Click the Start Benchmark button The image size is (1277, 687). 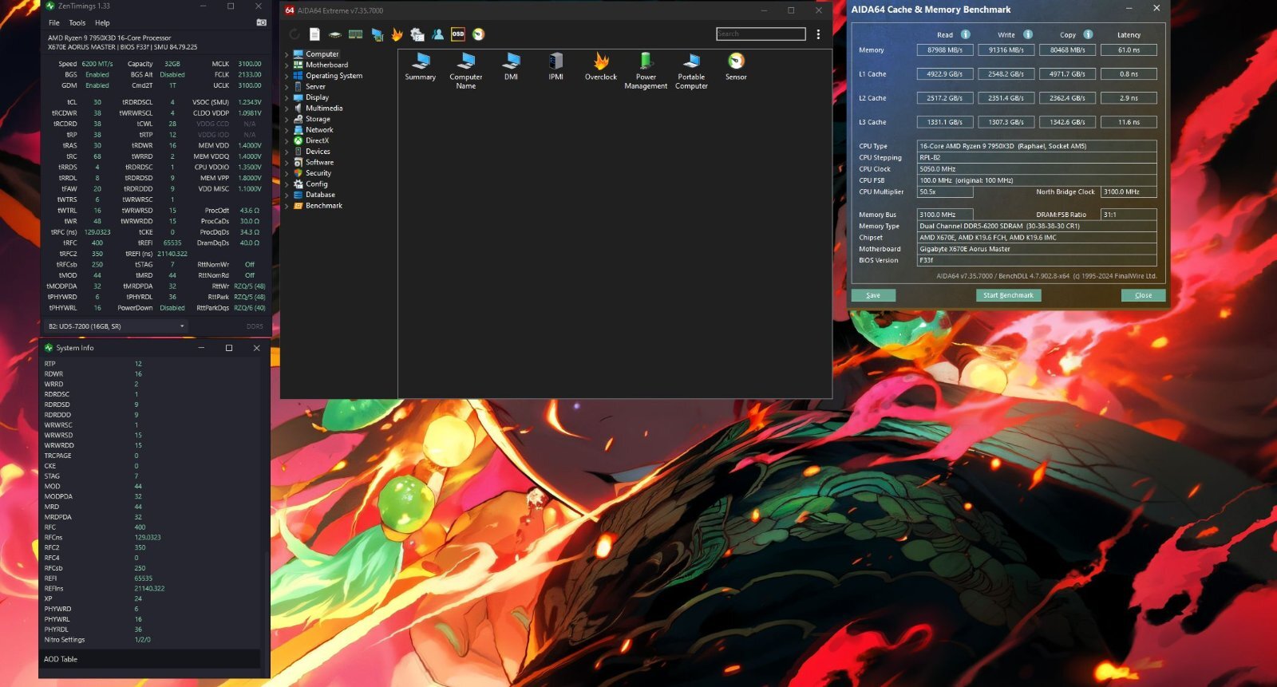[1008, 295]
